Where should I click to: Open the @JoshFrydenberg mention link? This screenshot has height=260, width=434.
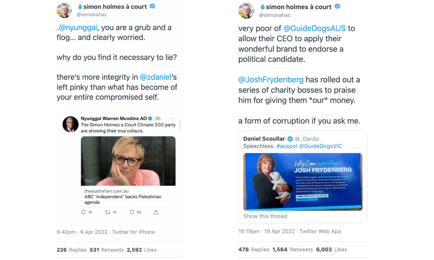(271, 80)
